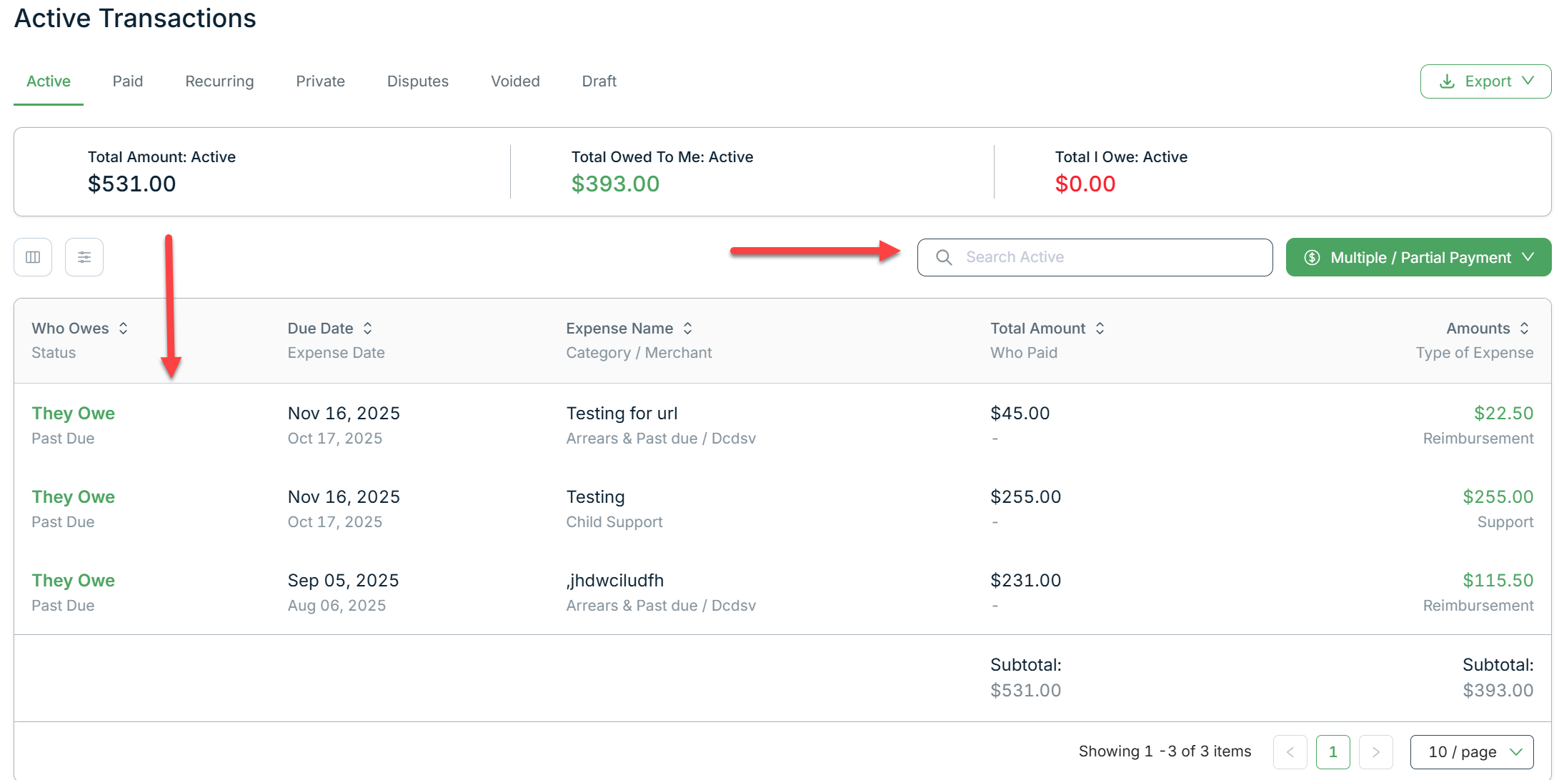Viewport: 1559px width, 780px height.
Task: Go to previous page arrow
Action: point(1290,752)
